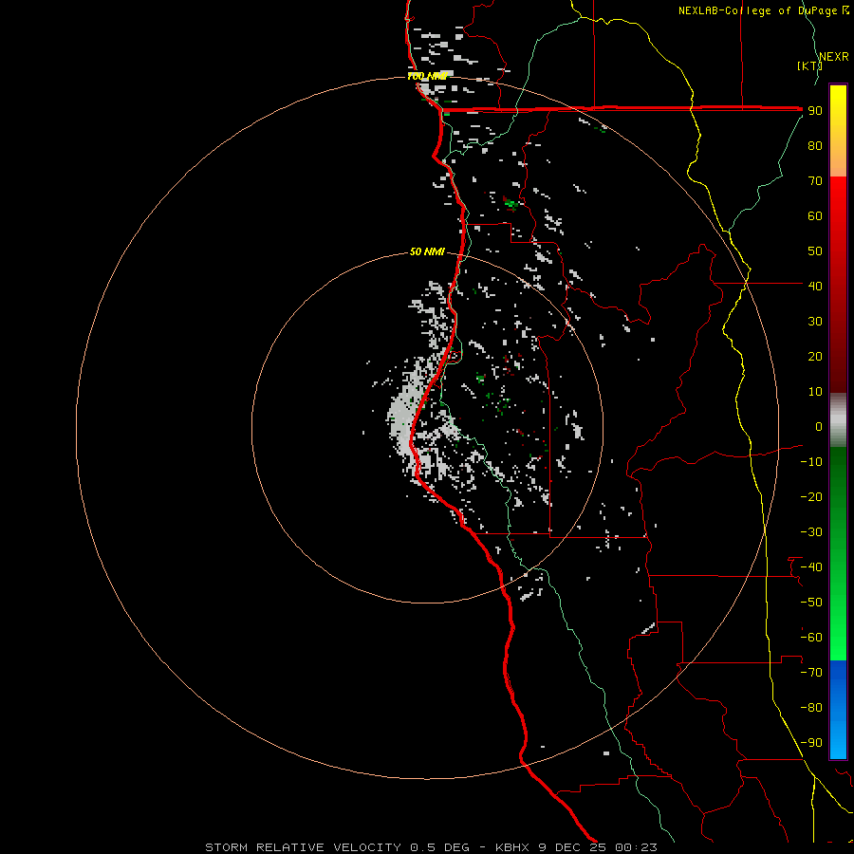Screen dimensions: 854x854
Task: Click the positive 30 colorbar tick label
Action: pyautogui.click(x=815, y=322)
